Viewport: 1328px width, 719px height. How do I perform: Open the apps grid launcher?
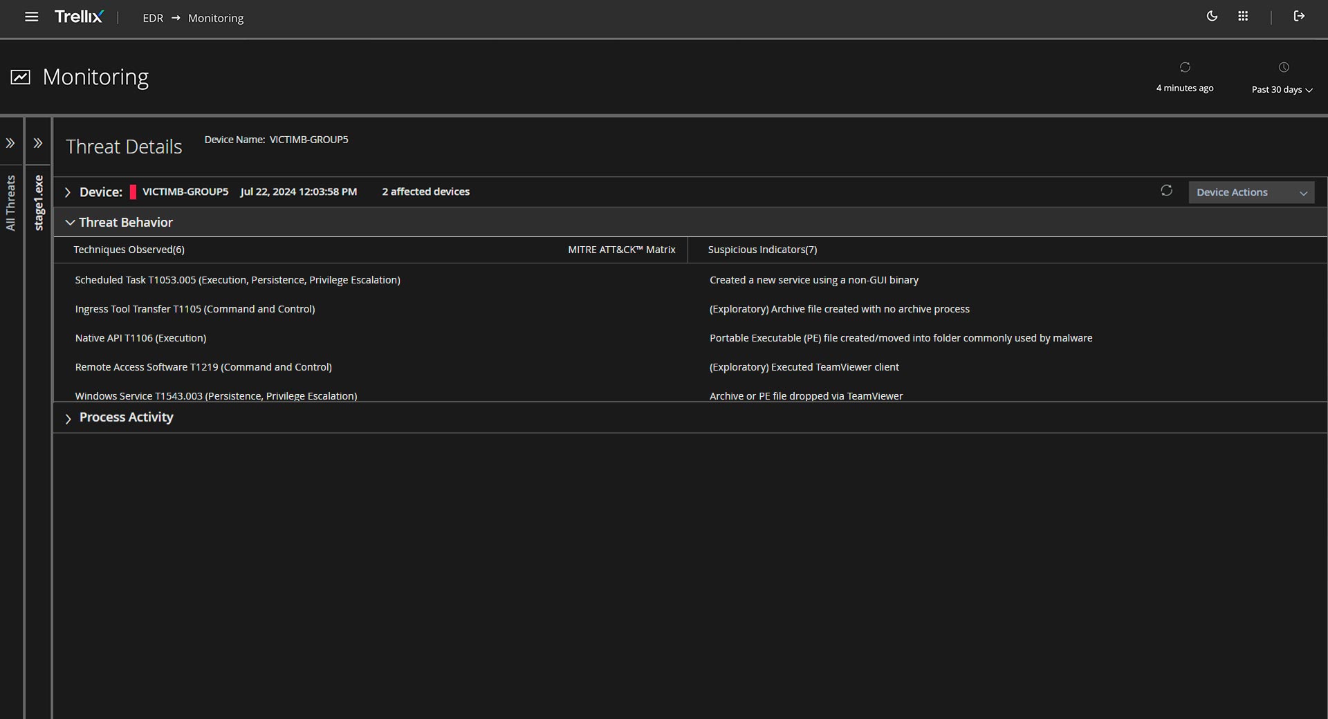[1243, 17]
